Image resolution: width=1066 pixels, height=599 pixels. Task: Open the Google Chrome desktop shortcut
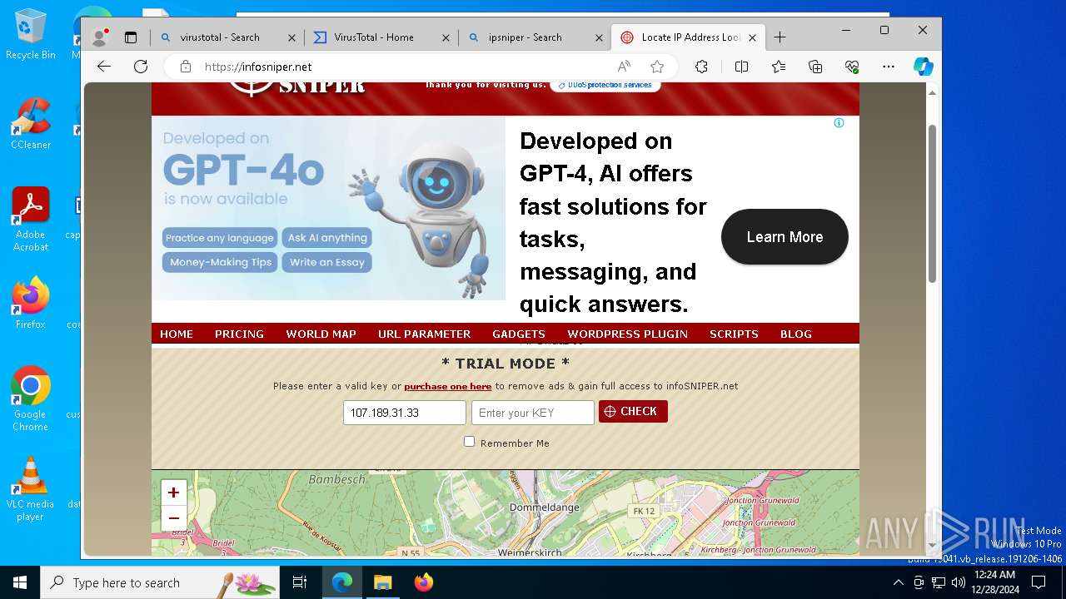coord(31,399)
